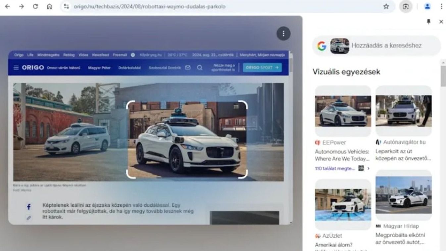Open Chrome's three-dot menu

441,6
